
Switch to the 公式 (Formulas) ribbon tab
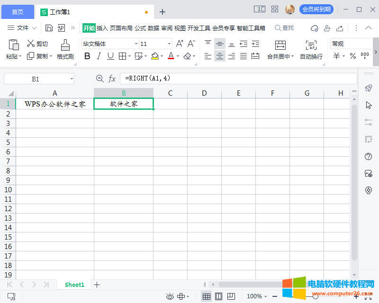point(140,28)
